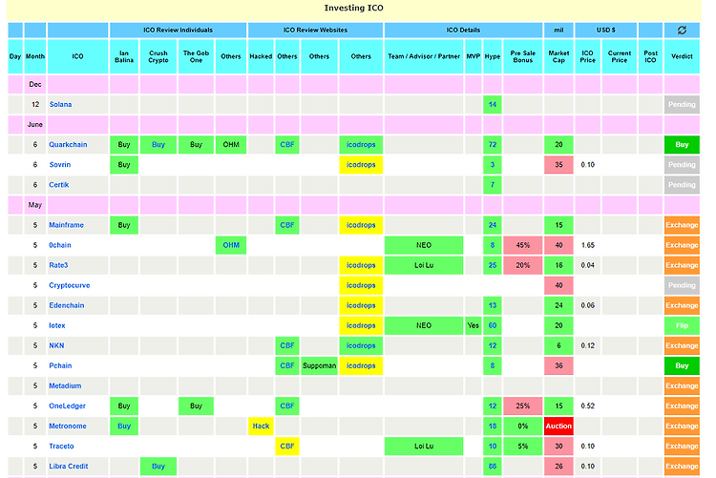Open the Metadium ICO link
Image resolution: width=716 pixels, height=478 pixels.
[x=65, y=385]
